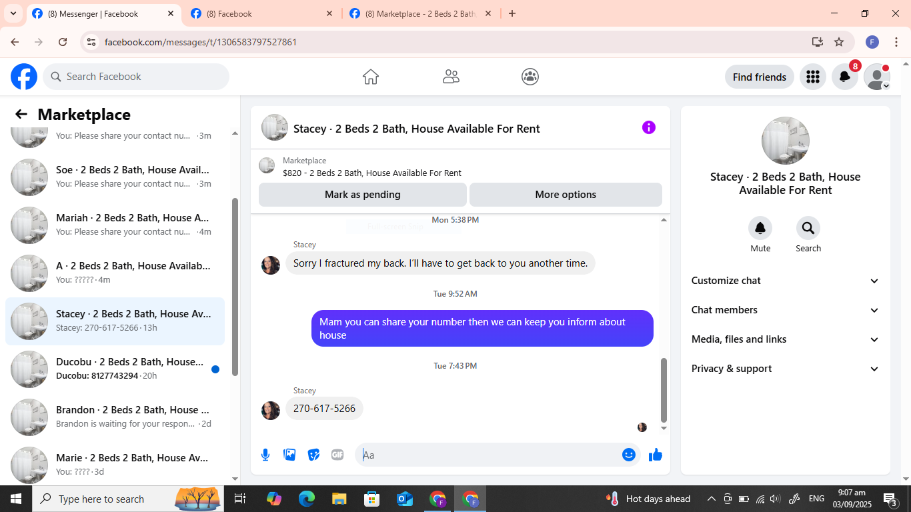Expand Customize chat section
The height and width of the screenshot is (512, 911).
786,281
